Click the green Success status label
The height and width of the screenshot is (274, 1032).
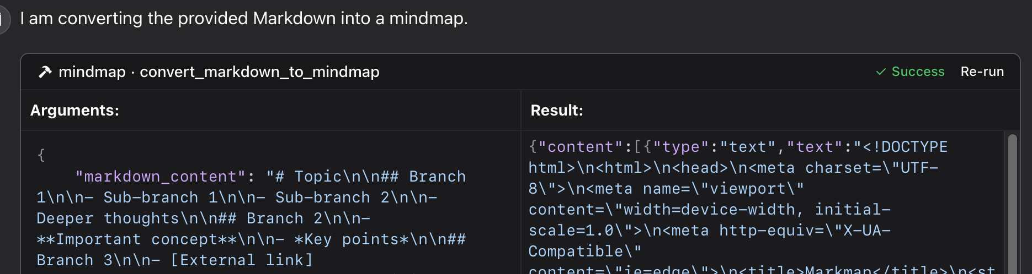(918, 72)
